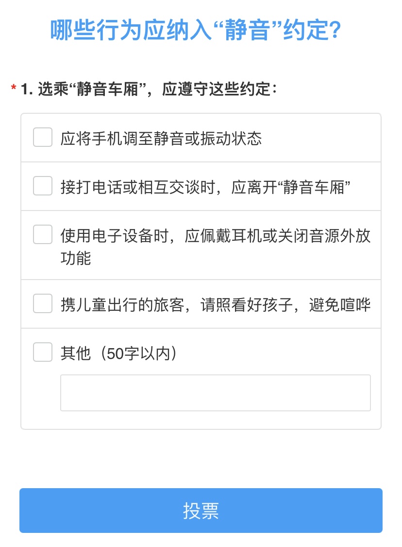Enable the 使用电子设备时 option checkbox
The width and height of the screenshot is (402, 547).
[x=43, y=234]
